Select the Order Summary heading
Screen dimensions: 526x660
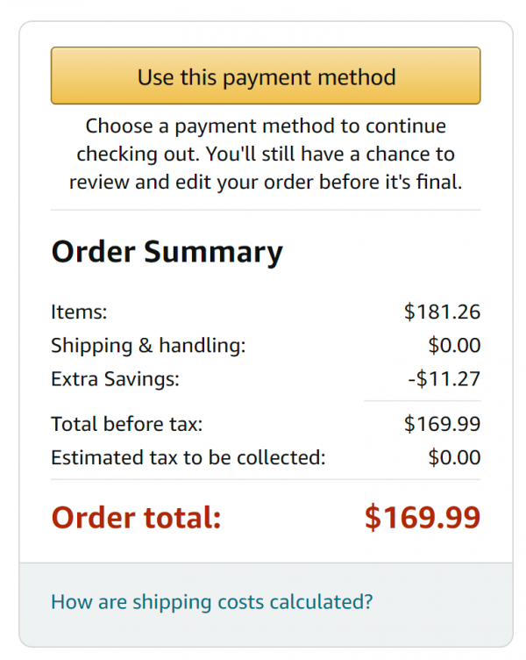point(167,252)
